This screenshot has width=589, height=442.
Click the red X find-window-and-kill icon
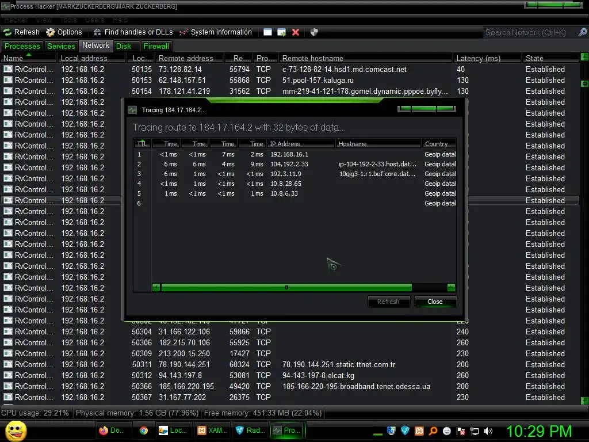point(296,32)
